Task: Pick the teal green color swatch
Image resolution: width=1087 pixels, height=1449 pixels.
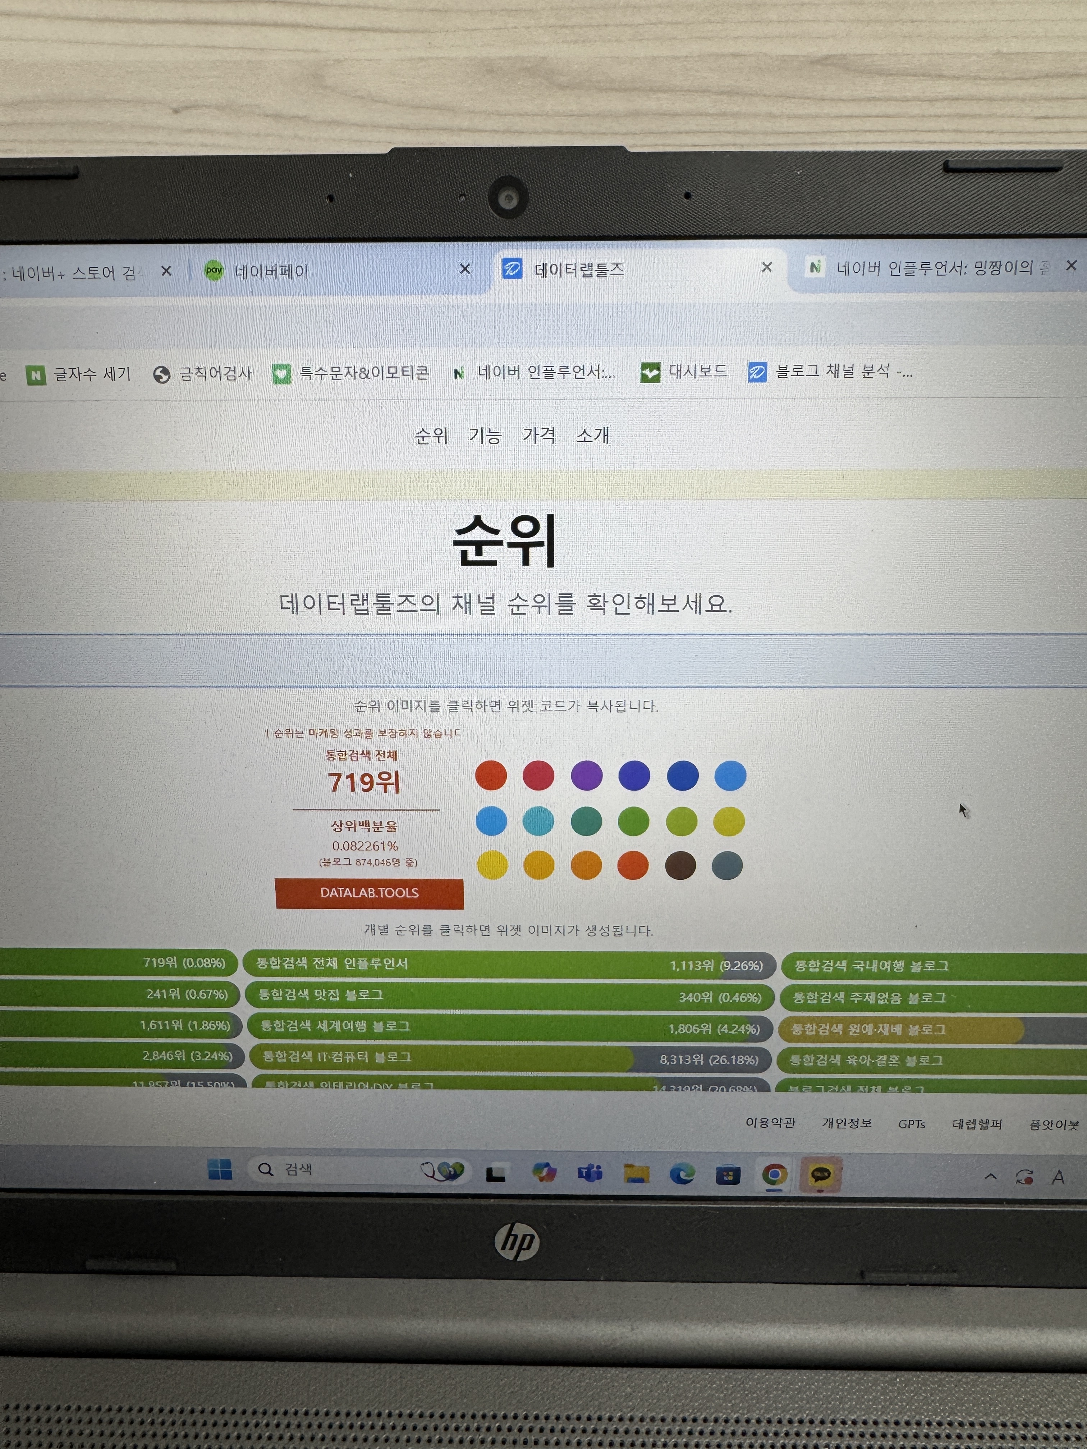Action: (x=586, y=822)
